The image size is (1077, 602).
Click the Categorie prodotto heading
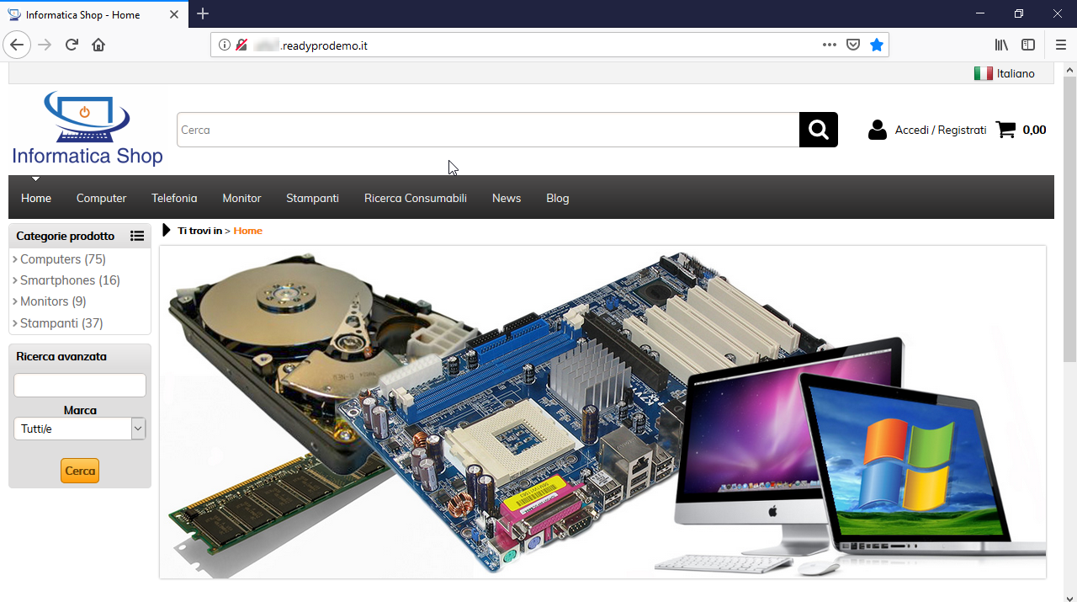click(x=65, y=237)
